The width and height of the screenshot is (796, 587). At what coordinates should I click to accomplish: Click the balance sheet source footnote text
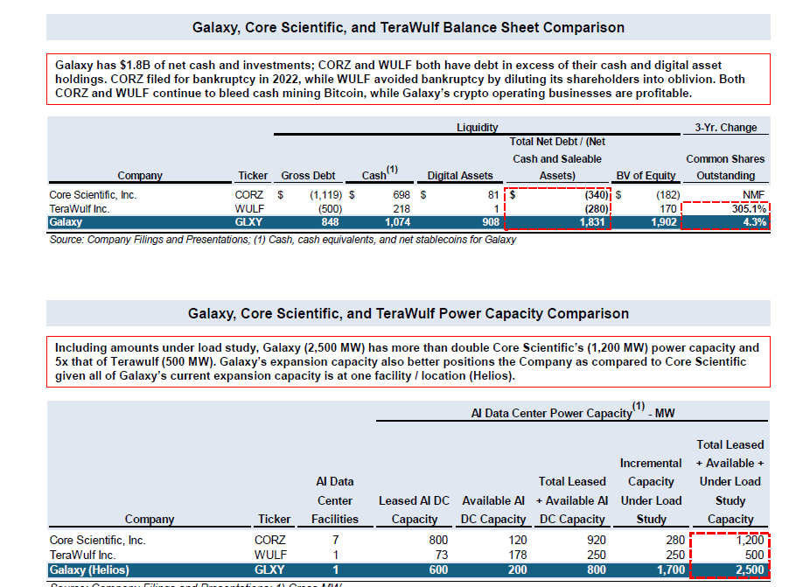tap(283, 239)
